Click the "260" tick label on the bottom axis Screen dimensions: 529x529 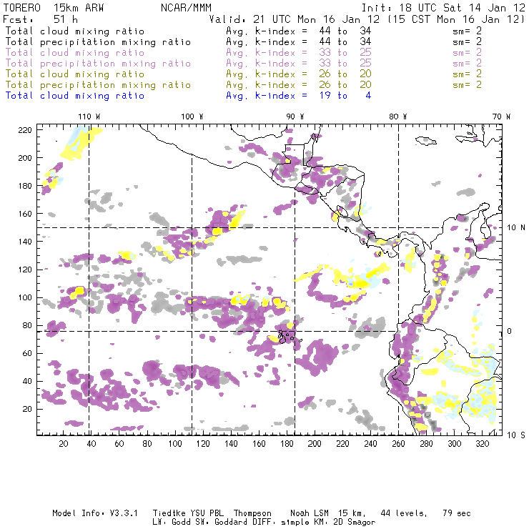coord(398,444)
